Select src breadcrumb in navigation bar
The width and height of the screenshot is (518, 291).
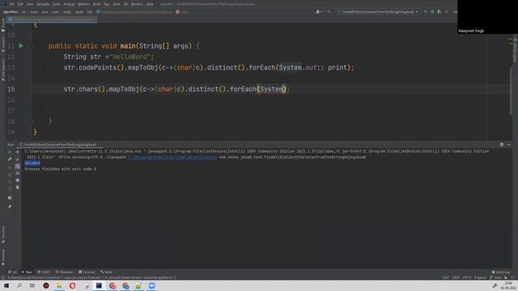coord(23,11)
